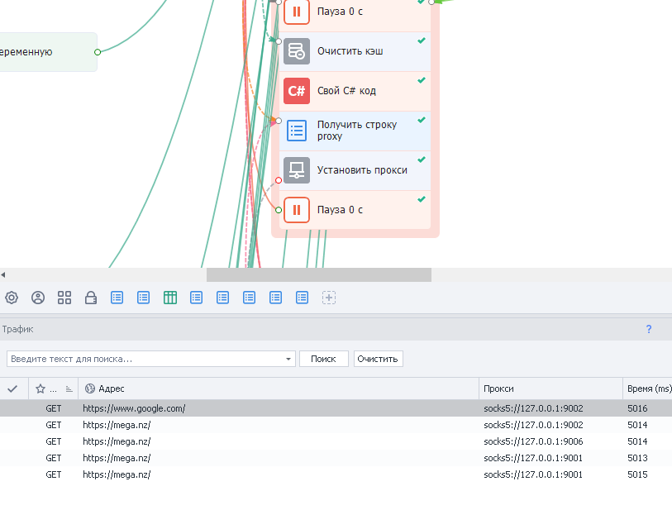The width and height of the screenshot is (672, 510).
Task: Open the list icon just before the plus icon
Action: click(303, 298)
